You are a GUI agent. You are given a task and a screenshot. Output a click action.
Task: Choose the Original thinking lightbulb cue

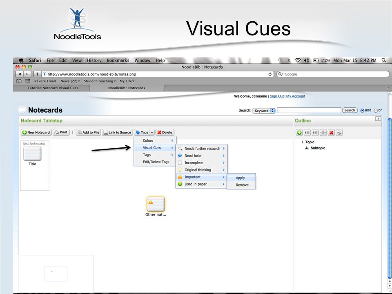[x=201, y=170]
